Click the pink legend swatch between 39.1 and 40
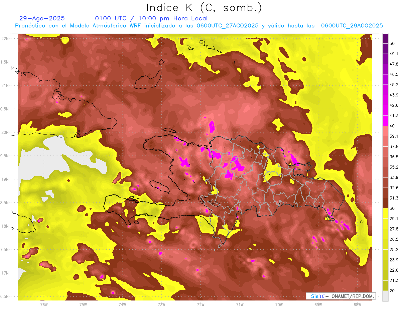 (x=385, y=131)
